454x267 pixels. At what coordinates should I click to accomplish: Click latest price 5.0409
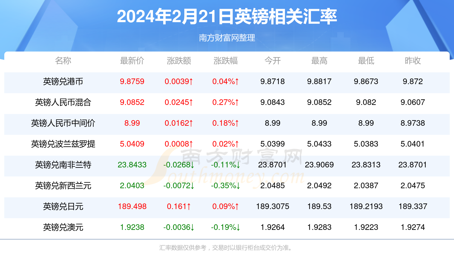click(132, 144)
